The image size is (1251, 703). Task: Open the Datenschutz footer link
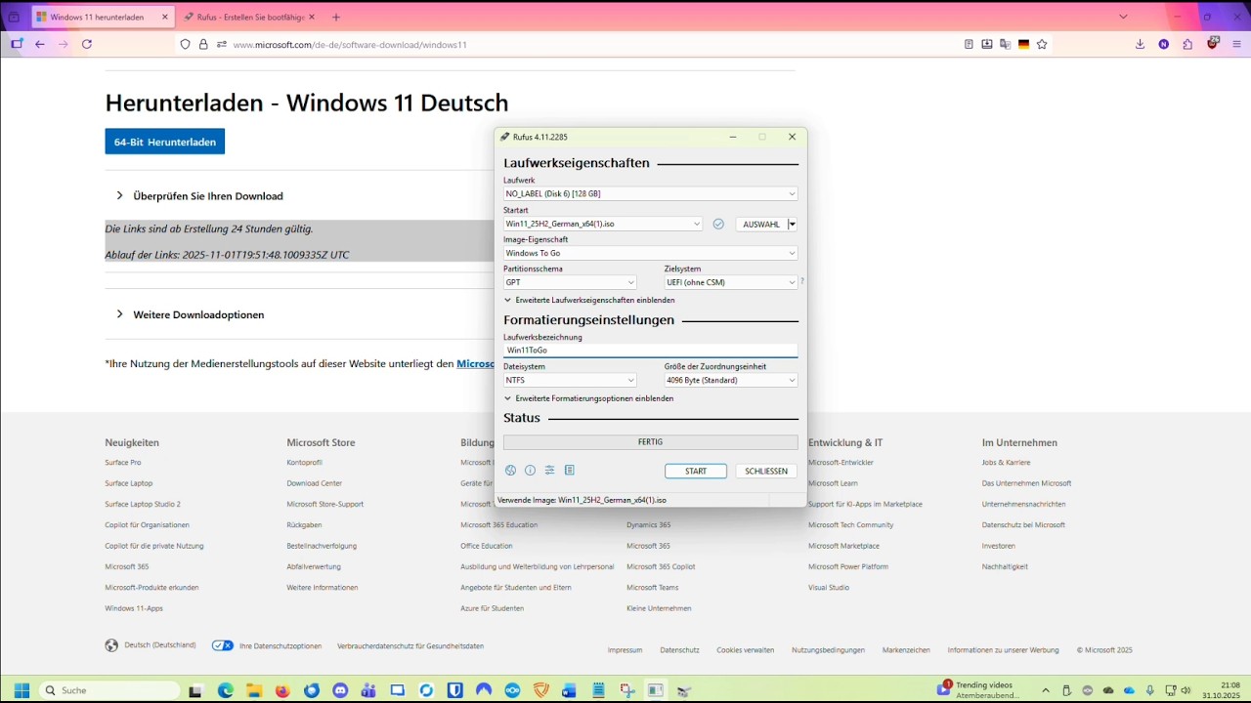(679, 649)
